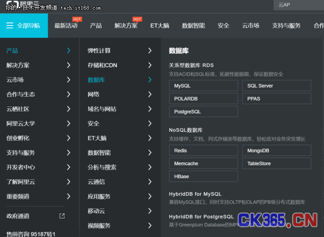The height and width of the screenshot is (237, 324).
Task: Select the POLARDB button
Action: 204,99
